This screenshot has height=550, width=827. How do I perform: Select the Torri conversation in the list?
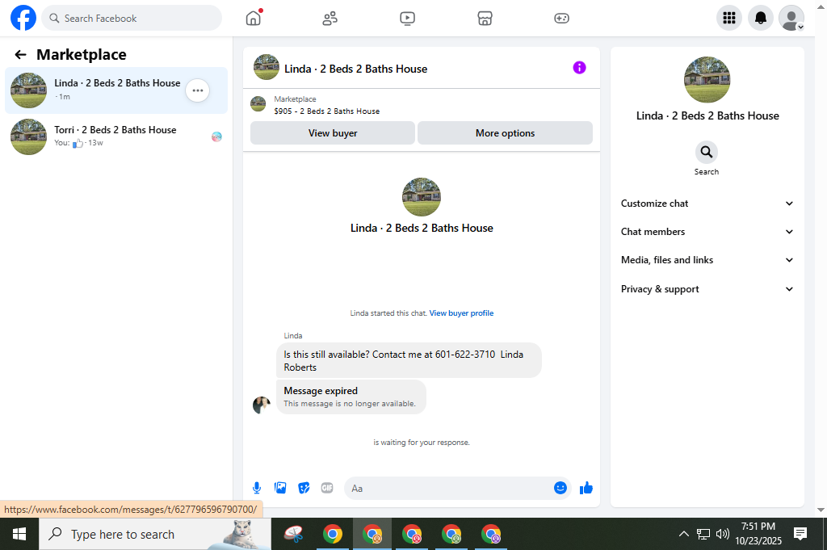(x=116, y=136)
